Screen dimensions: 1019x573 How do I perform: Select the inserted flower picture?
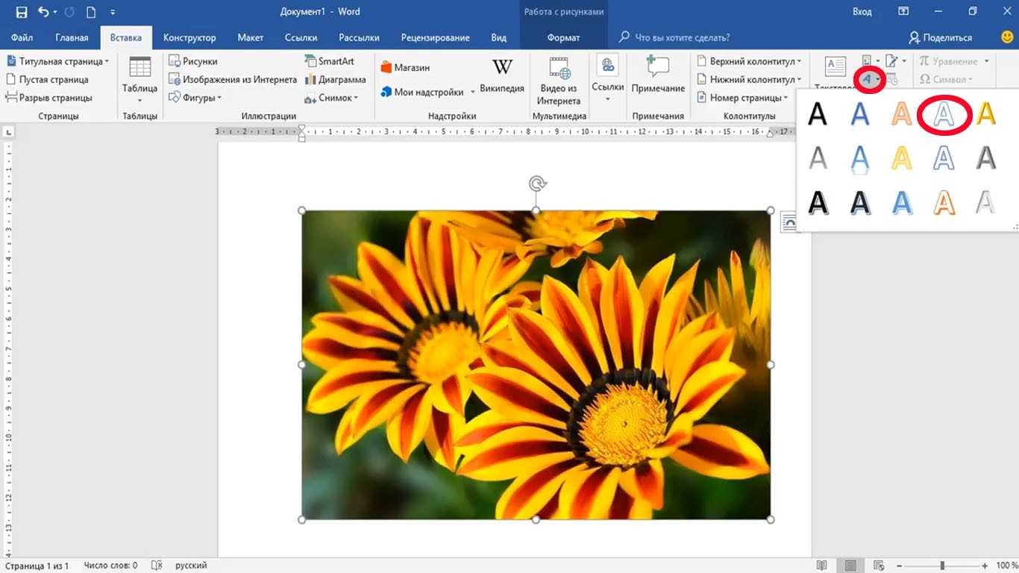tap(536, 365)
